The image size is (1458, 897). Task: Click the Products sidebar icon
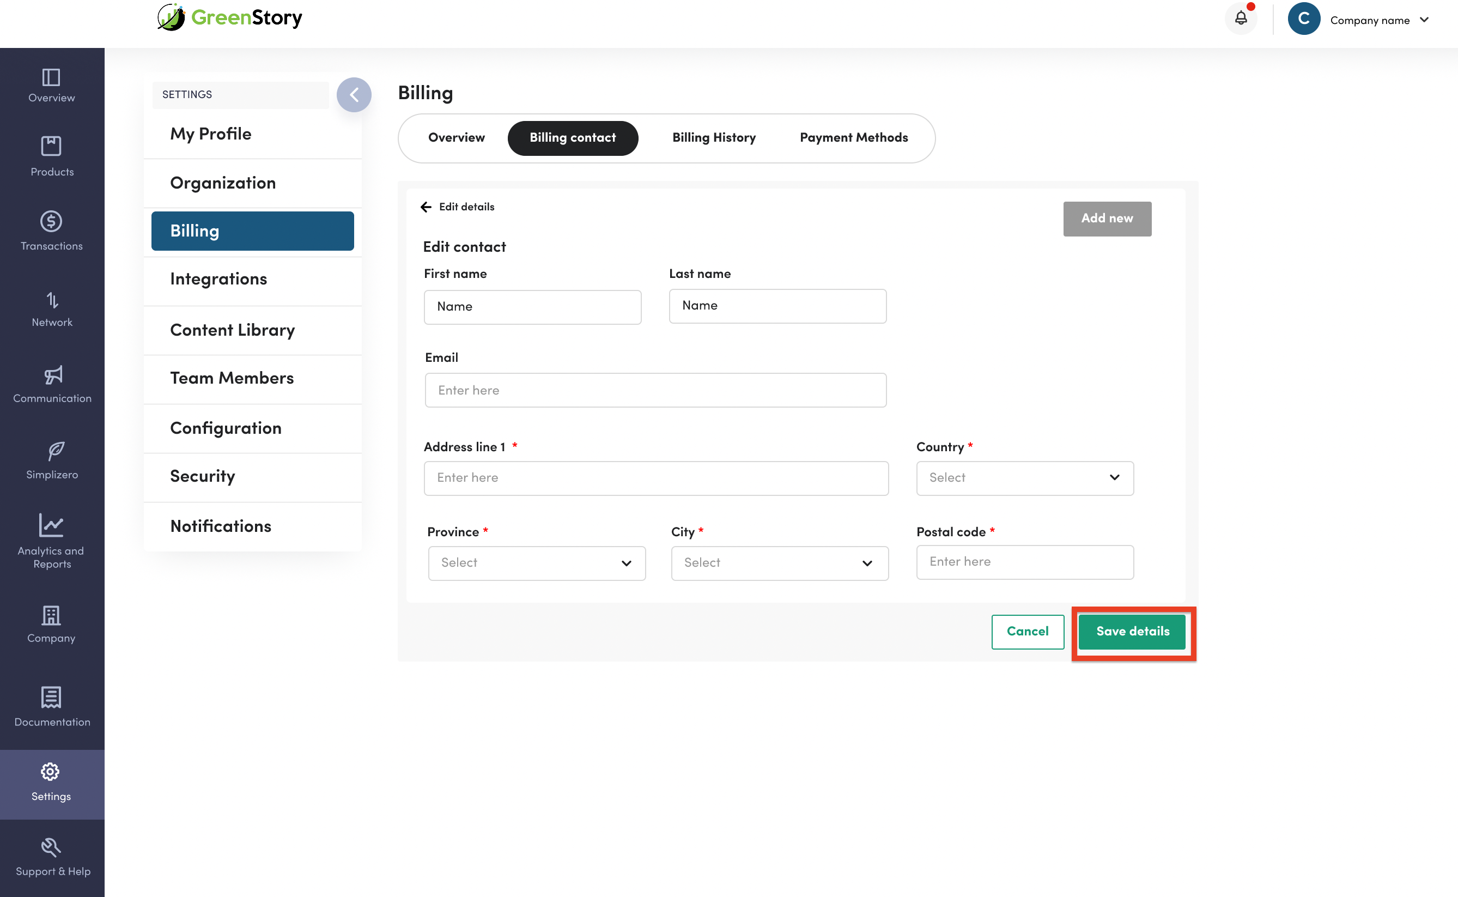[51, 147]
